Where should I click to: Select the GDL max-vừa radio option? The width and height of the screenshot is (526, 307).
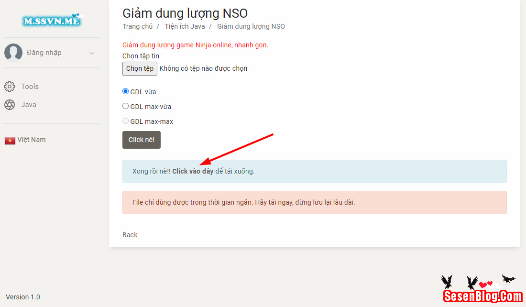click(x=126, y=106)
